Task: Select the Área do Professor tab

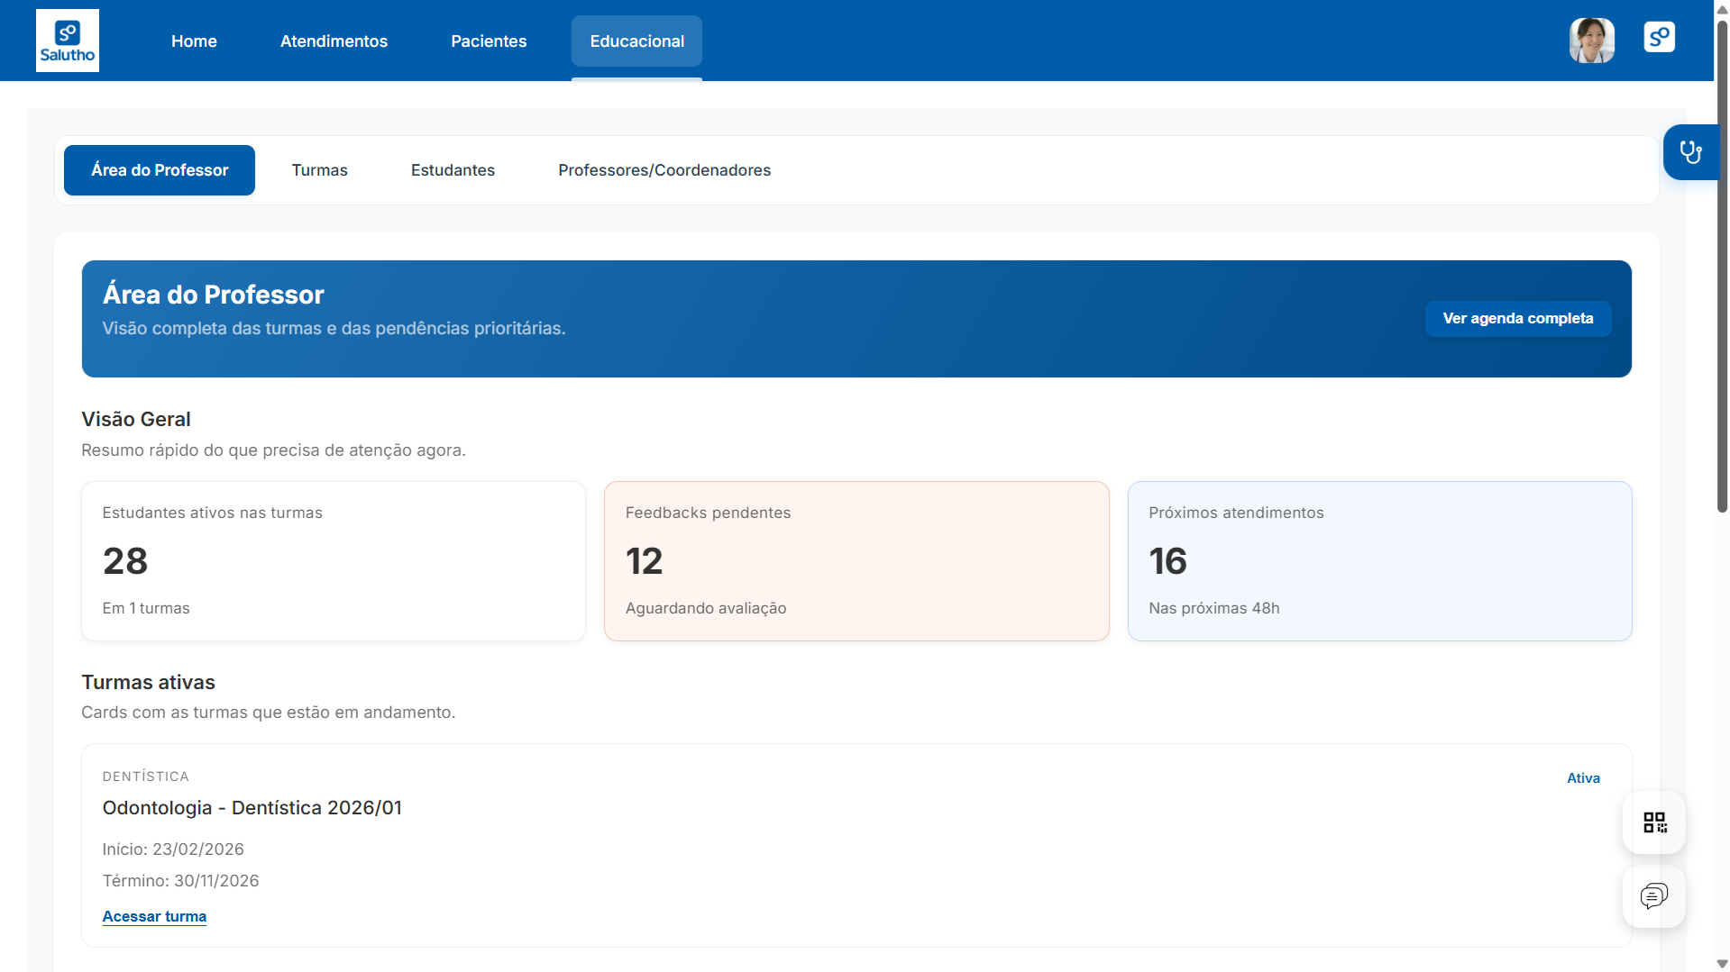Action: (160, 170)
